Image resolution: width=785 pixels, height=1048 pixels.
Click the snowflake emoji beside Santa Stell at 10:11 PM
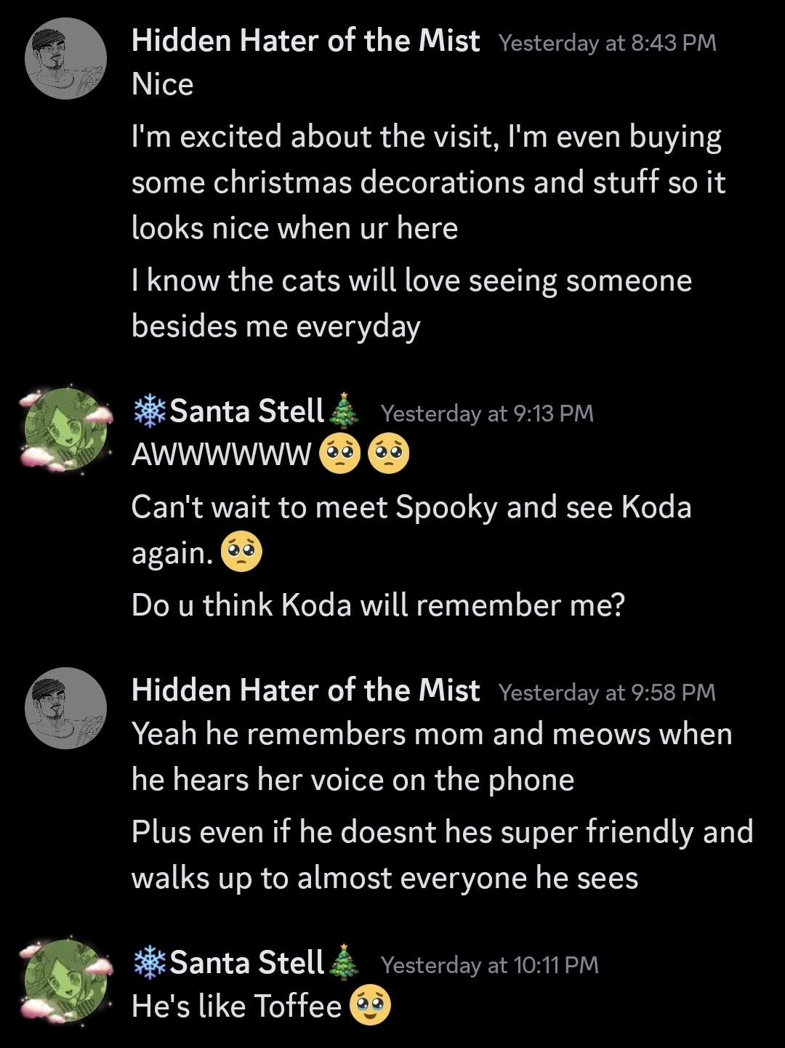[150, 963]
